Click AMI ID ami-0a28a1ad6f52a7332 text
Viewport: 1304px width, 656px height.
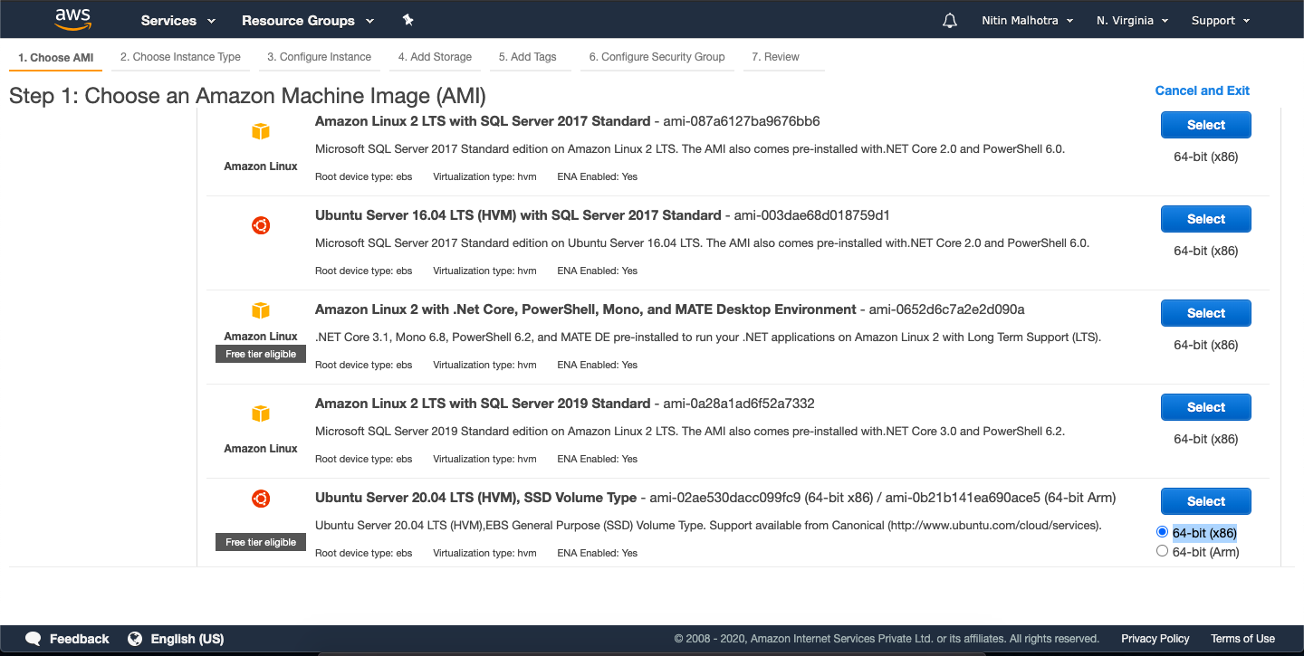point(739,404)
